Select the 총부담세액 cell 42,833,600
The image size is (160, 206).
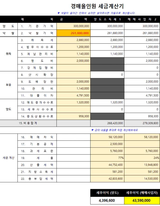coord(107,179)
